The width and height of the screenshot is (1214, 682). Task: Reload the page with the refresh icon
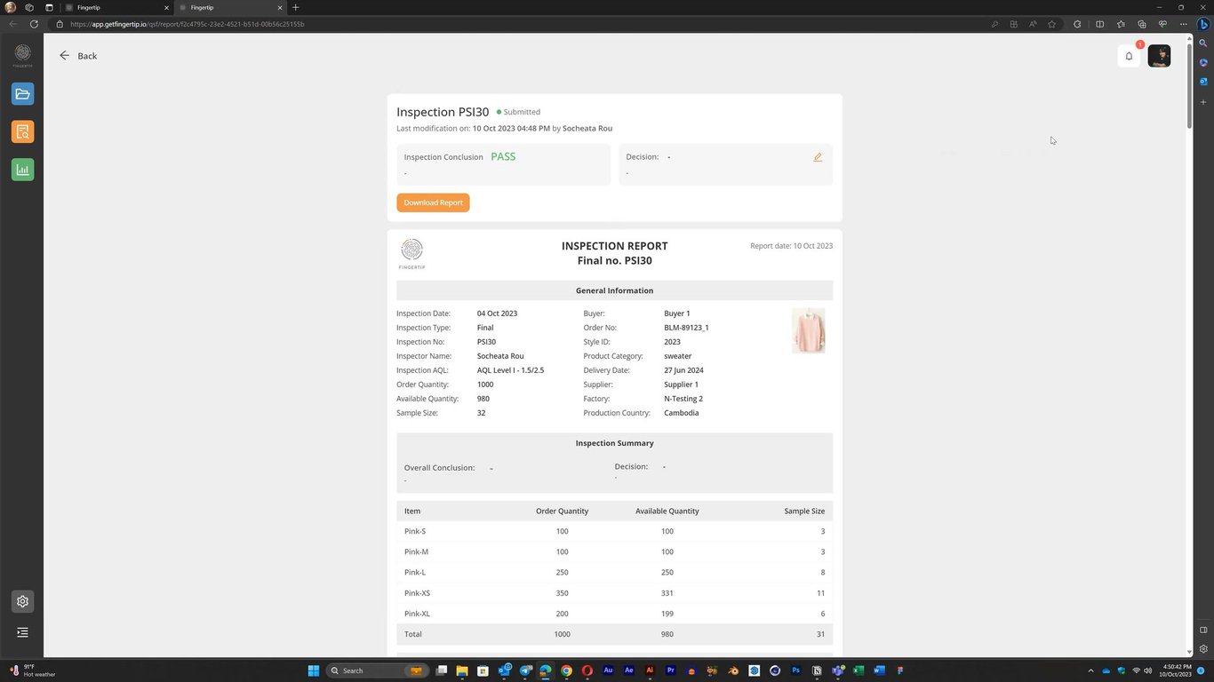coord(34,24)
